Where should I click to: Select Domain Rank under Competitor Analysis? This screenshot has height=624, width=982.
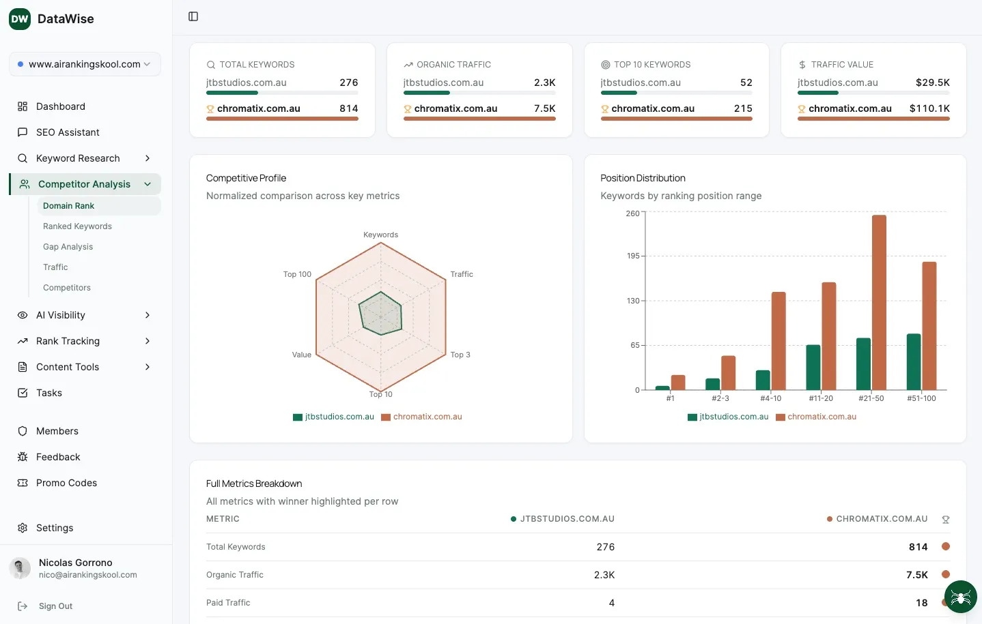click(68, 205)
